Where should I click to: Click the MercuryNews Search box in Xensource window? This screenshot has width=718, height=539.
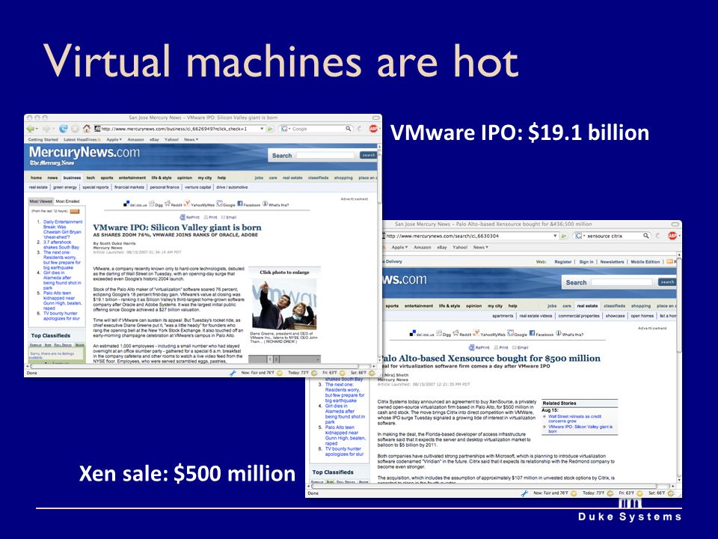pos(622,282)
